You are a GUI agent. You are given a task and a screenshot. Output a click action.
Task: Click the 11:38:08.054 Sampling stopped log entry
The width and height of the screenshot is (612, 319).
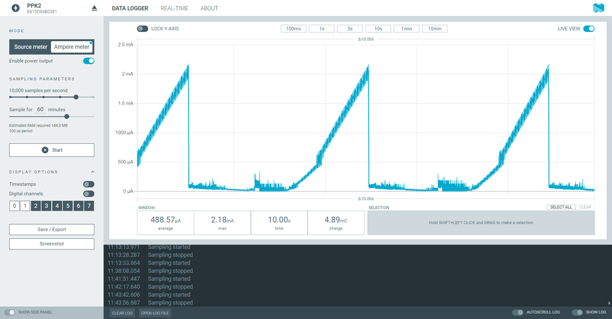point(150,271)
